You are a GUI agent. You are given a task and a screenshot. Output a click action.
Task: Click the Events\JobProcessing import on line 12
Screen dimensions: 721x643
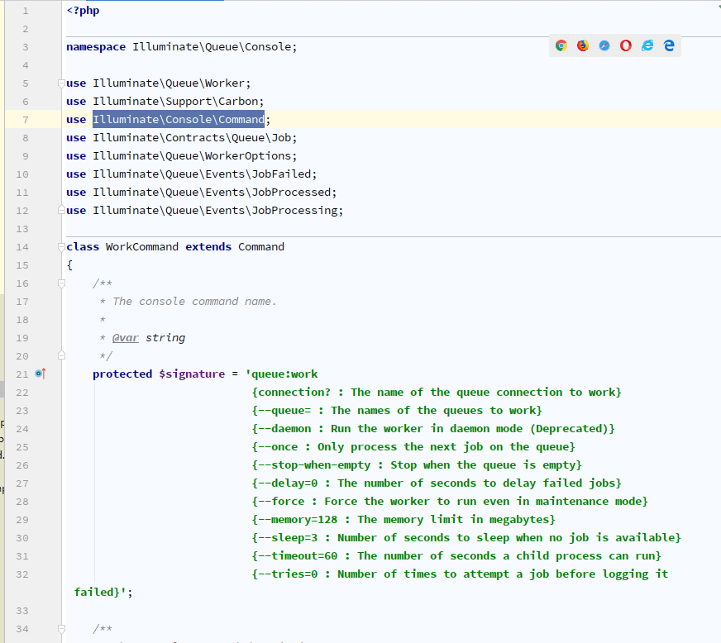[x=215, y=211]
